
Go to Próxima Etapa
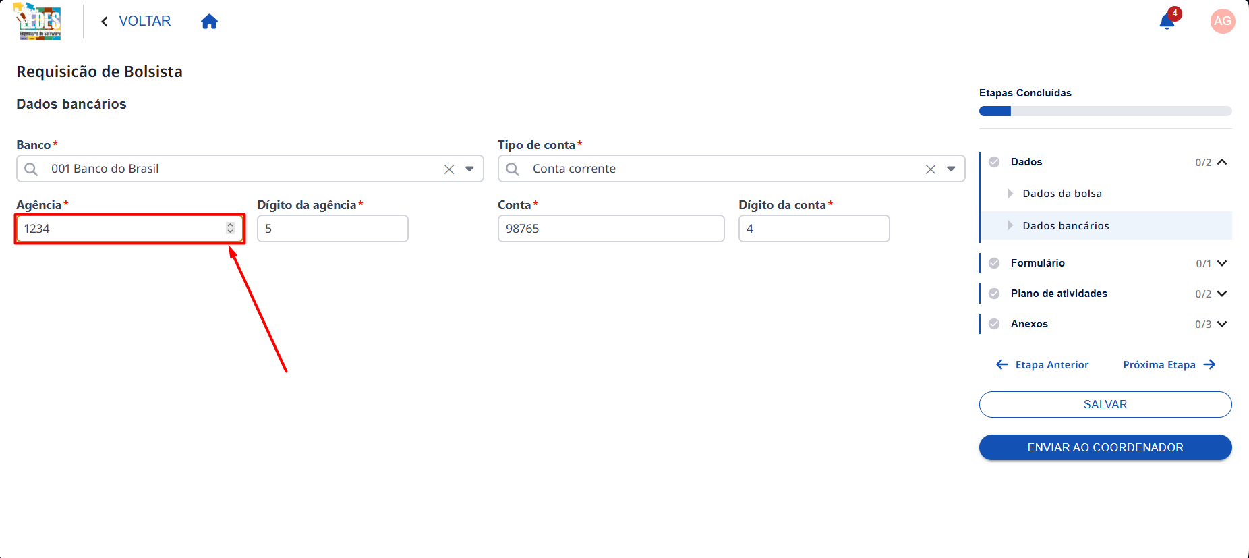click(x=1169, y=365)
